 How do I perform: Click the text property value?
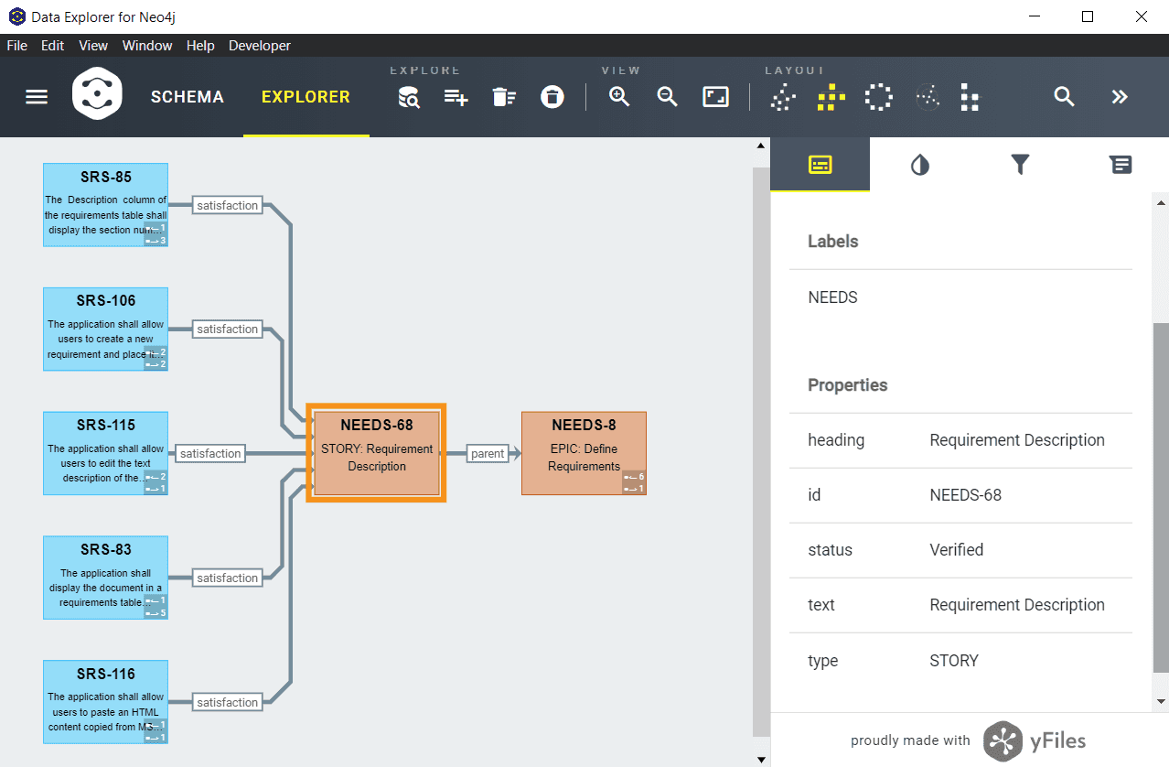click(x=1017, y=605)
